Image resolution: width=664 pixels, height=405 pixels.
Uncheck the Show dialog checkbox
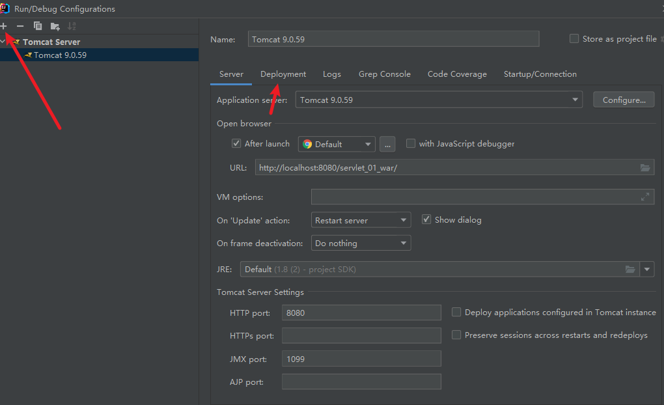coord(426,219)
